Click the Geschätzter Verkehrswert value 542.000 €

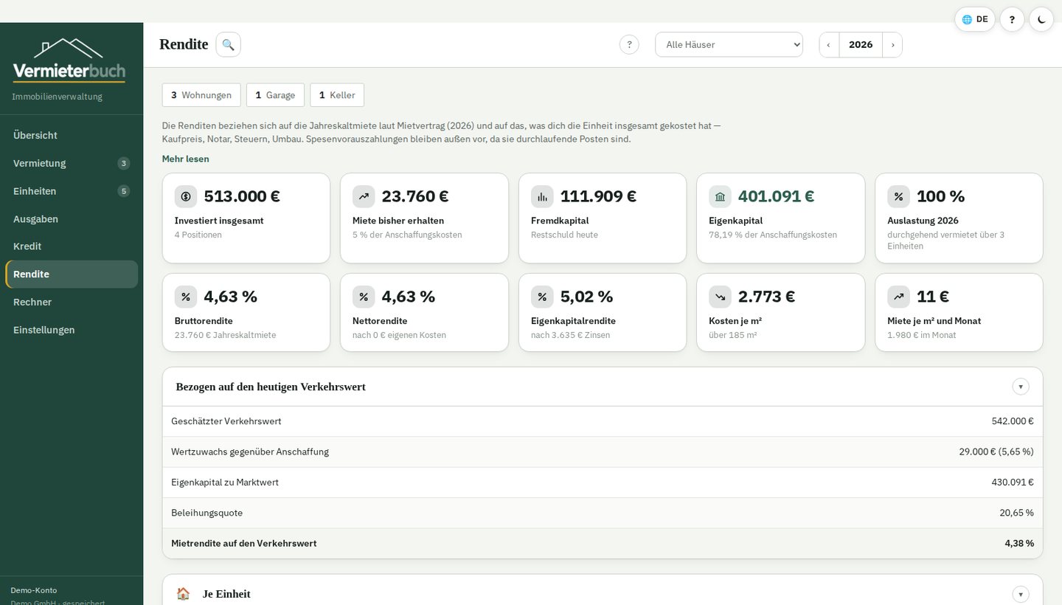(1013, 421)
